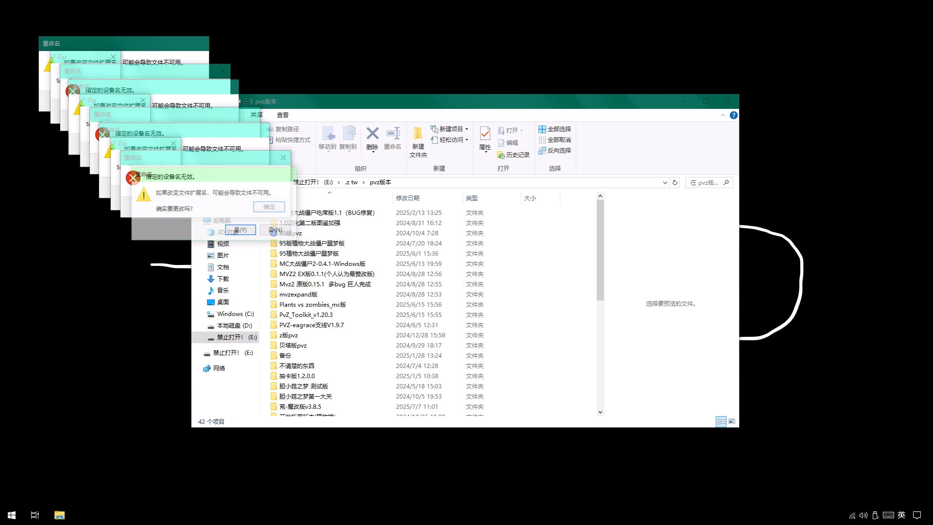Open the New item (新建项目) dropdown

[x=449, y=129]
